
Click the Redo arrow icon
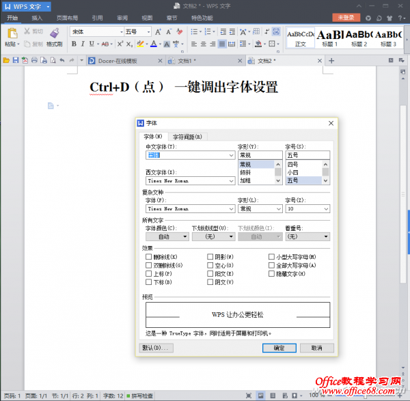pyautogui.click(x=72, y=61)
